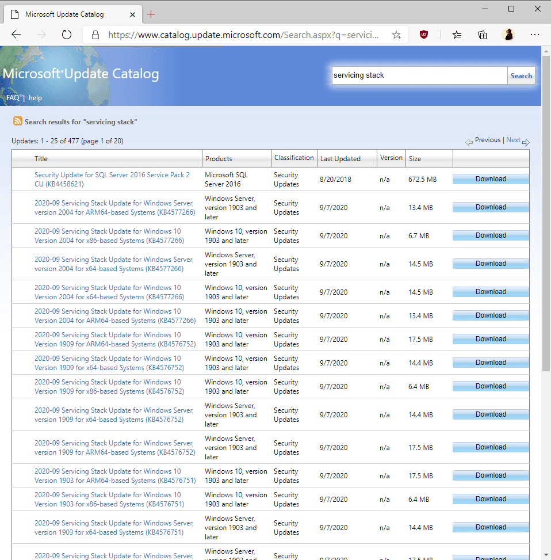551x560 pixels.
Task: Download Windows 10 1909 x86 KB4576752
Action: click(x=491, y=386)
